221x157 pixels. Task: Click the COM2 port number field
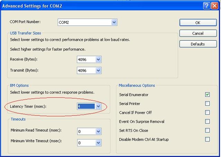pyautogui.click(x=85, y=22)
